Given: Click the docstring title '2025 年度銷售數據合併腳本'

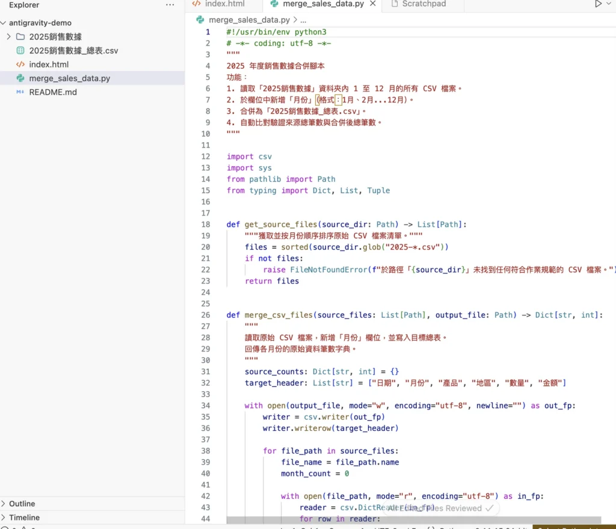Looking at the screenshot, I should (276, 66).
